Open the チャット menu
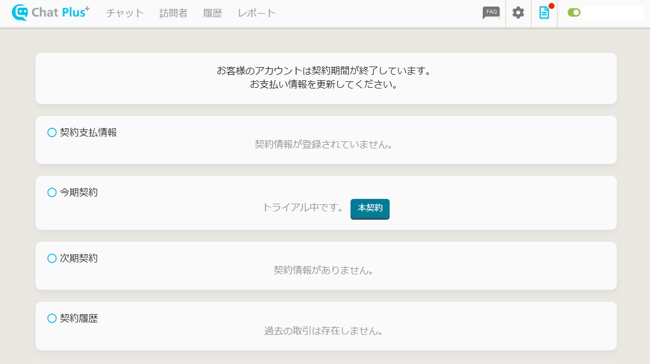Screen dimensions: 650x364 (x=125, y=13)
